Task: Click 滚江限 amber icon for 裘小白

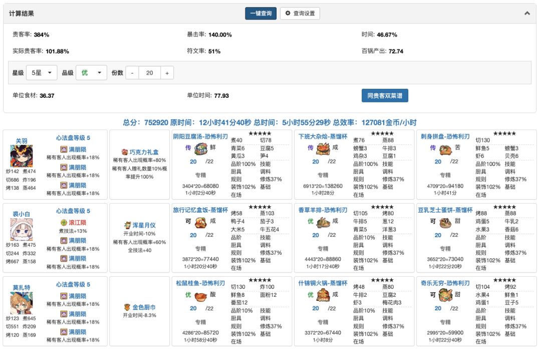Action: pos(64,223)
